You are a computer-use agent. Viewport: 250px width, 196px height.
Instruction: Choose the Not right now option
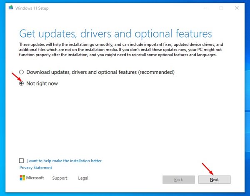tap(21, 83)
